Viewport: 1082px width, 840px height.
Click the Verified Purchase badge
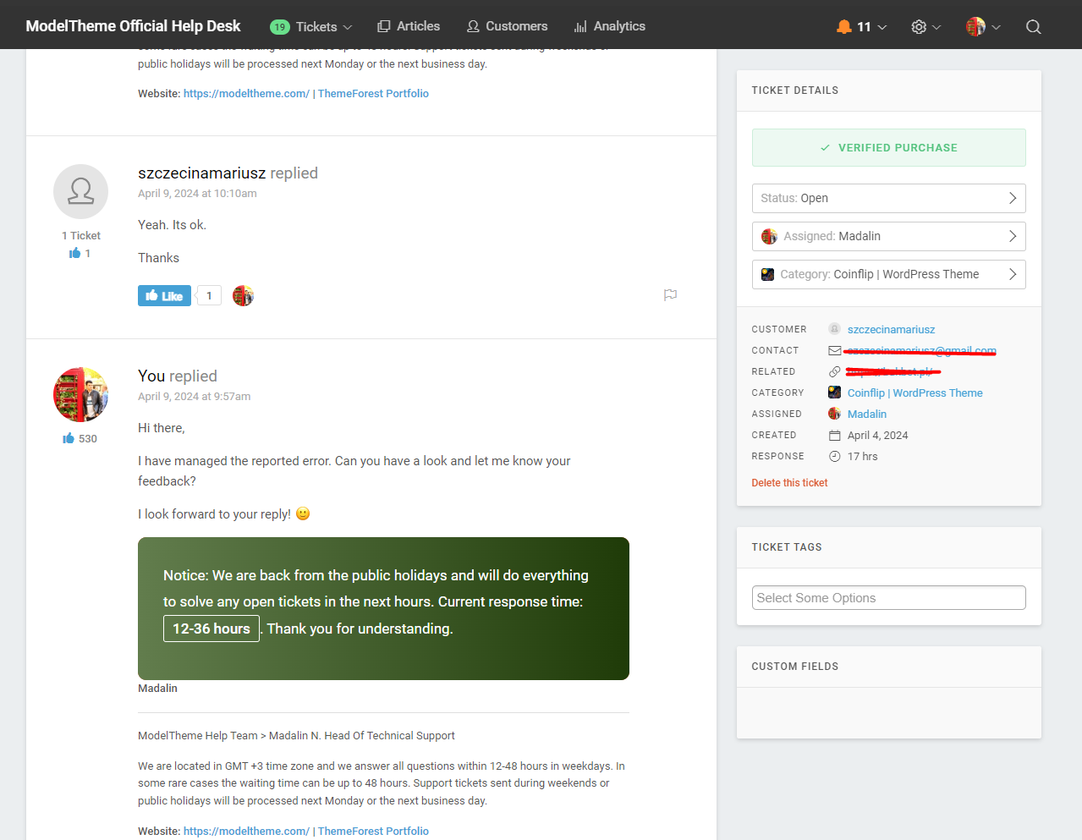(x=888, y=147)
